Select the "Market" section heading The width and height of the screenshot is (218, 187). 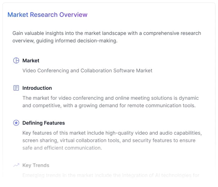click(x=31, y=60)
